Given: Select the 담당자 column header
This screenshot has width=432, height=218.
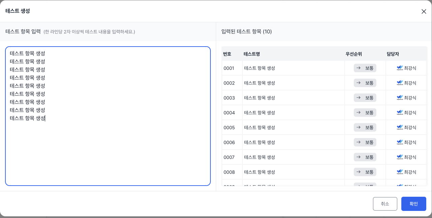Looking at the screenshot, I should coord(393,54).
